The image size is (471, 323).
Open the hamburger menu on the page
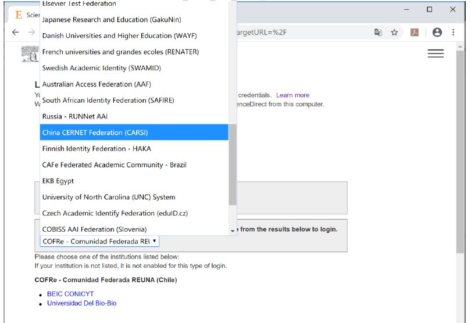436,53
